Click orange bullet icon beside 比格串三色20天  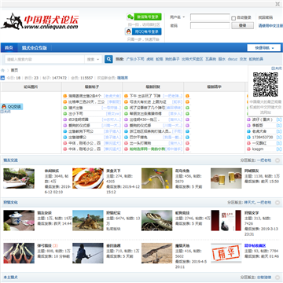(x=65, y=101)
